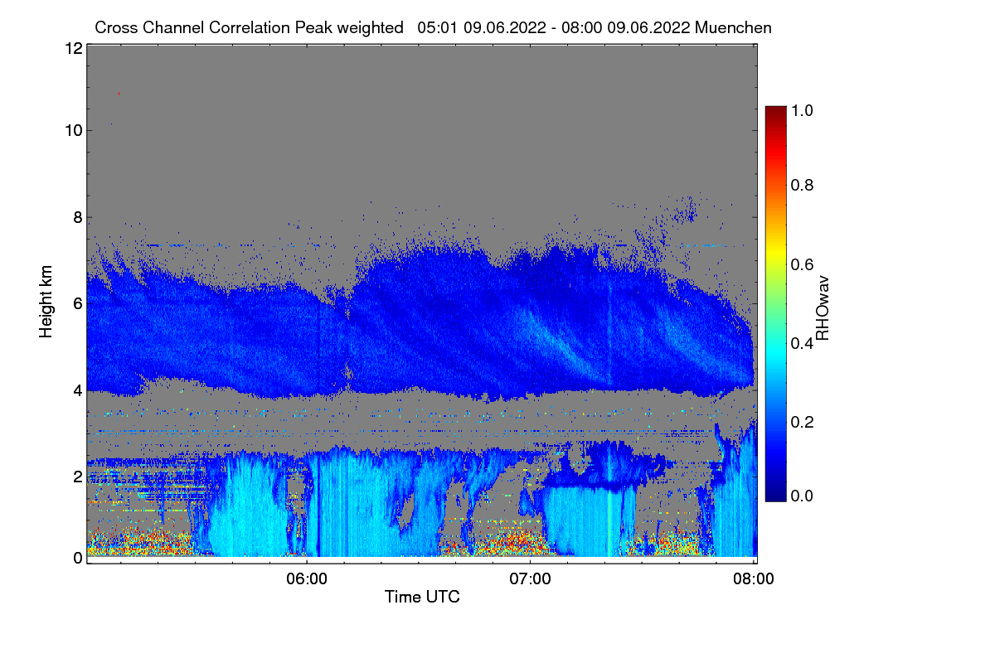Click the 'Time UTC' x-axis label

coord(422,597)
